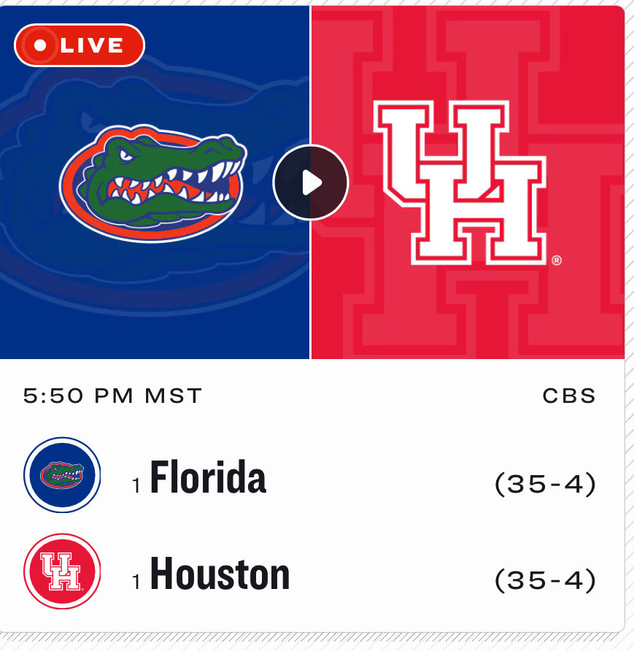The image size is (634, 651).
Task: Select the small circular Houston UH icon
Action: click(62, 571)
